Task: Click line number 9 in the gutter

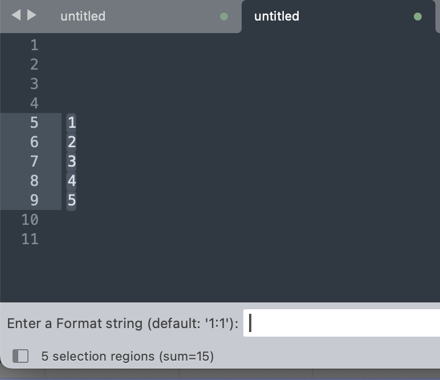Action: pyautogui.click(x=34, y=200)
